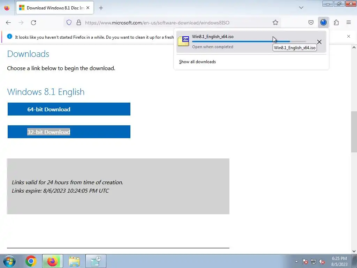Click the Windows 8.1 English heading

coord(46,92)
